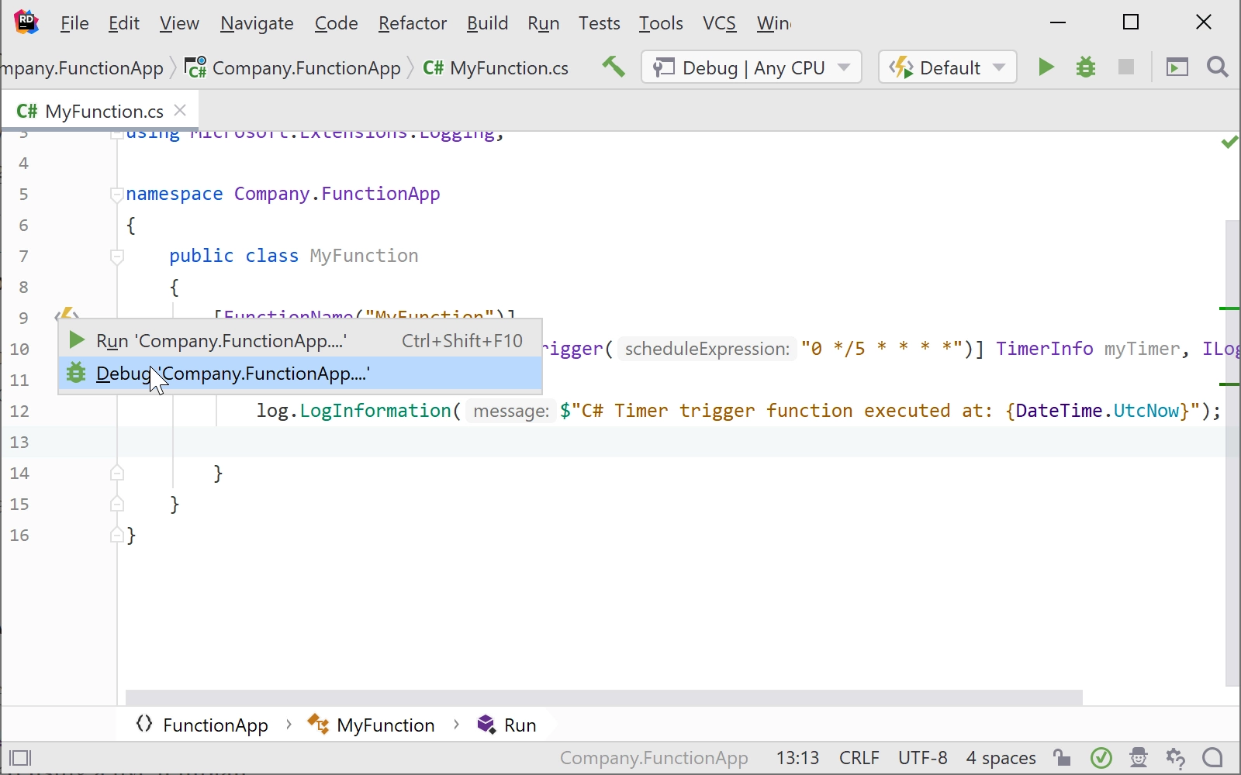Image resolution: width=1241 pixels, height=775 pixels.
Task: Select Run 'Company.FunctionApp....' in popup
Action: pyautogui.click(x=300, y=341)
